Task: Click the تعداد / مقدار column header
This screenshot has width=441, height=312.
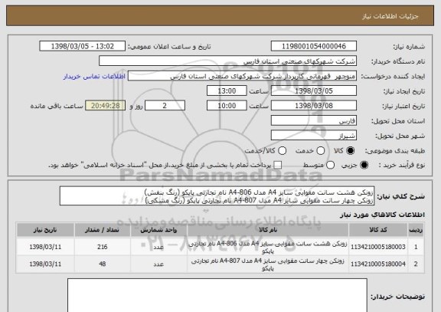Action: 102,230
